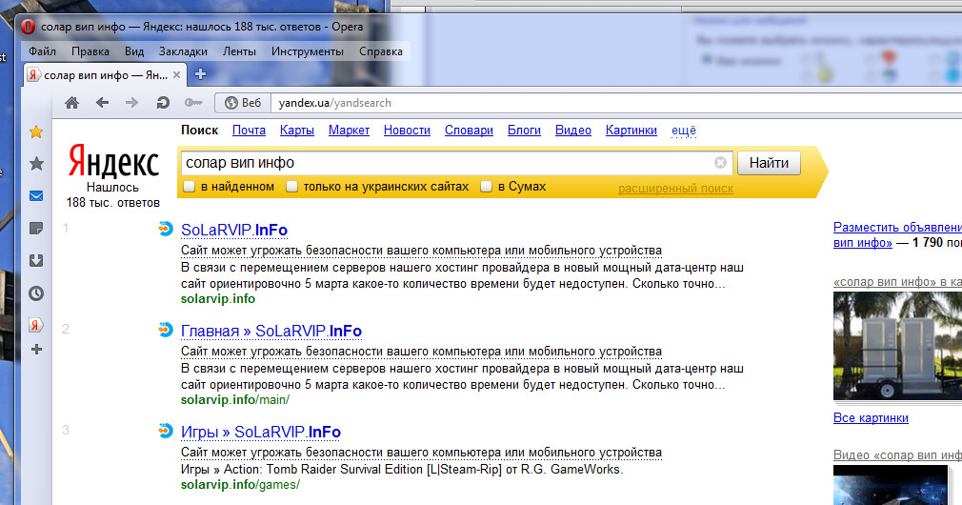
Task: Open the History clock panel
Action: (x=36, y=293)
